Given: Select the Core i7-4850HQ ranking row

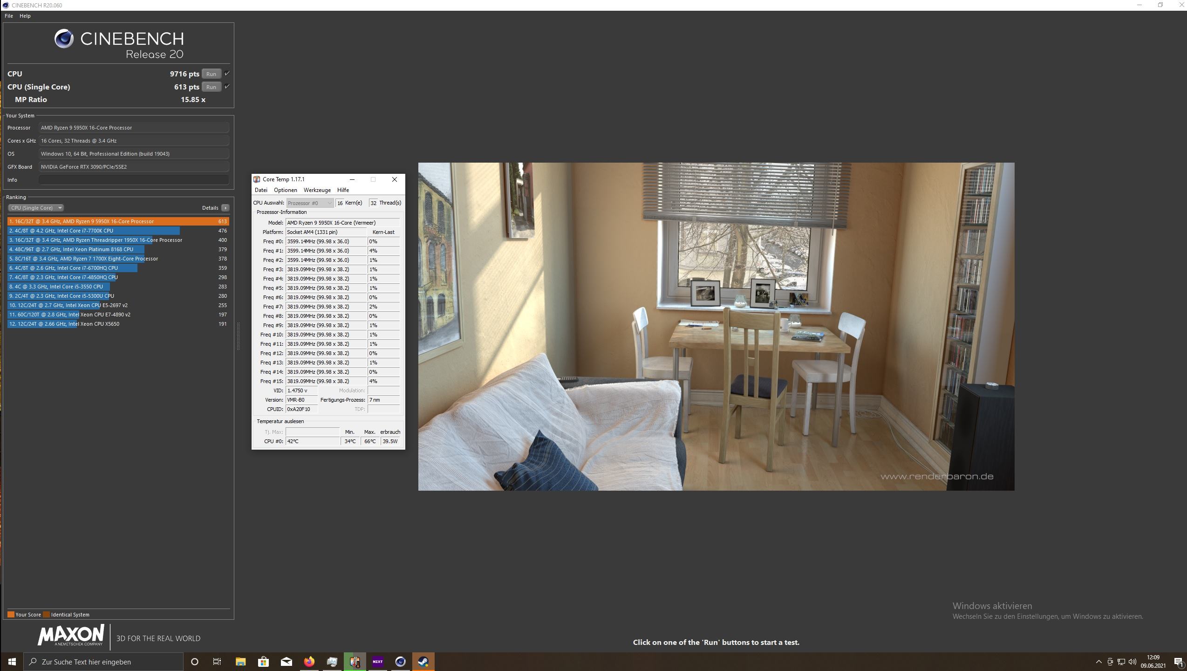Looking at the screenshot, I should pyautogui.click(x=118, y=277).
